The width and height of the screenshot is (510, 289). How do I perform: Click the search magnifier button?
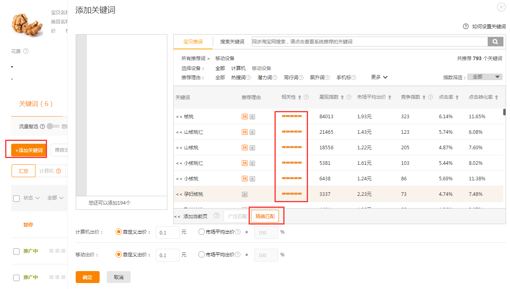point(495,41)
